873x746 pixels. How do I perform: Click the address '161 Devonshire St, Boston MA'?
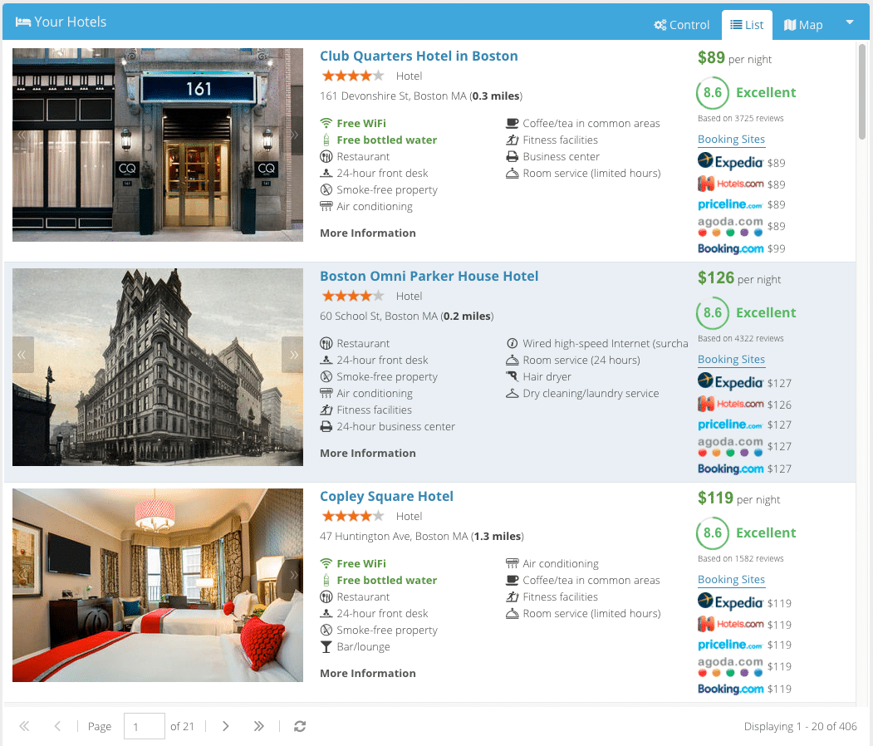tap(393, 96)
